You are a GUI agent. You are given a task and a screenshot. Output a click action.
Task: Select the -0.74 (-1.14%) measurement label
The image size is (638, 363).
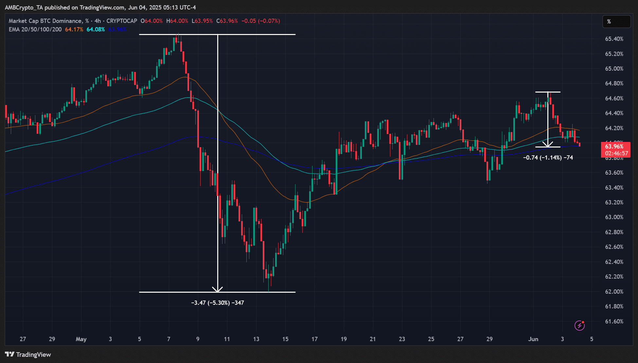coord(548,158)
